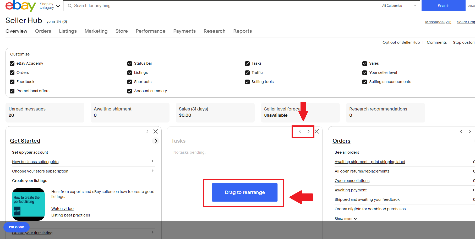Uncheck Orders customize checkbox

click(x=12, y=73)
